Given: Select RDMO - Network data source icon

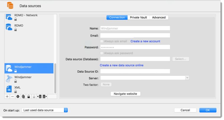Looking at the screenshot, I should coord(9,17).
